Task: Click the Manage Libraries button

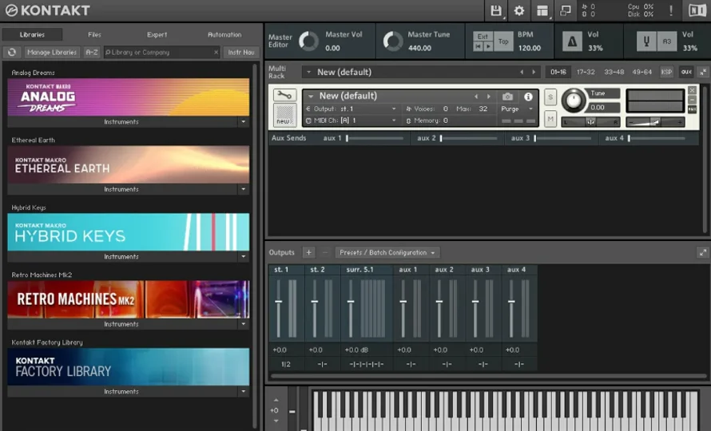Action: click(x=51, y=53)
